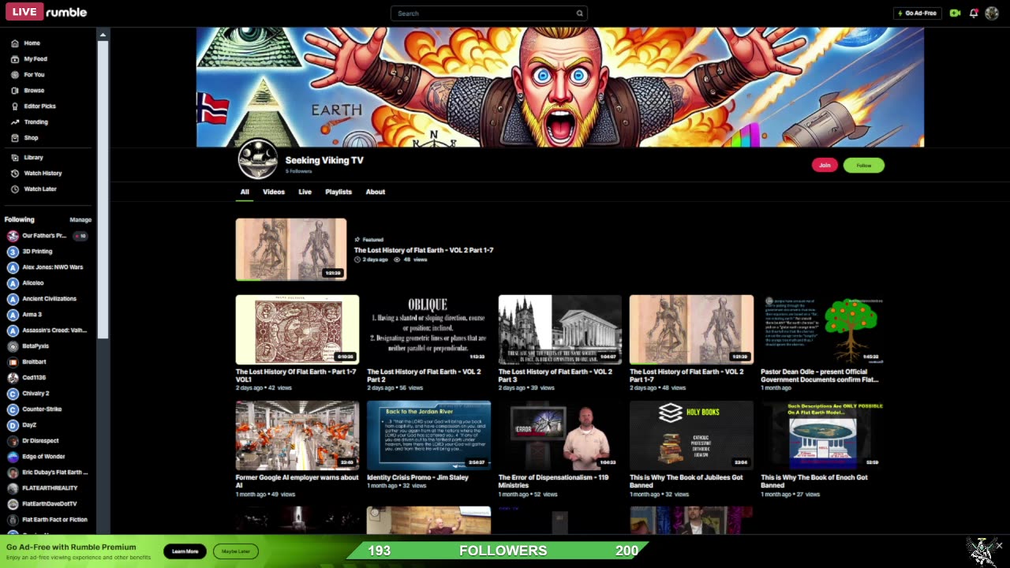Screen dimensions: 1010x568
Task: Click Our Father's Pr... channel avatar
Action: tap(13, 236)
